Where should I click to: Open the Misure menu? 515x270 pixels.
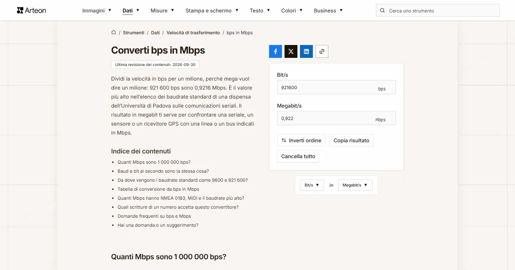pos(162,10)
